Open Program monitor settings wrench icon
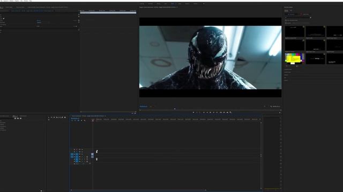 tap(271, 107)
